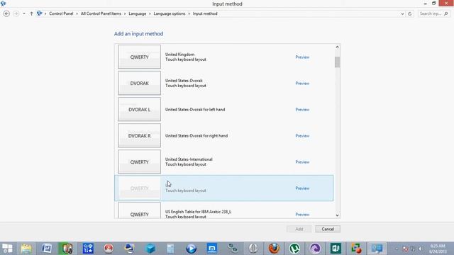Image resolution: width=454 pixels, height=255 pixels.
Task: Click the Add button
Action: 299,229
